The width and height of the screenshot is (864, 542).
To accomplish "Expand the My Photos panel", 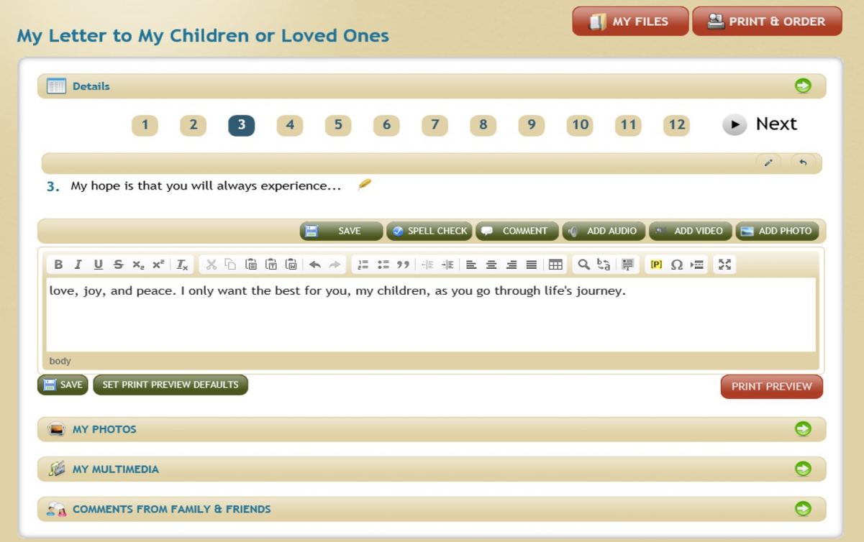I will (802, 429).
